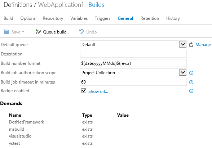Click the Undo arrow icon
This screenshot has width=212, height=148.
coord(81,32)
